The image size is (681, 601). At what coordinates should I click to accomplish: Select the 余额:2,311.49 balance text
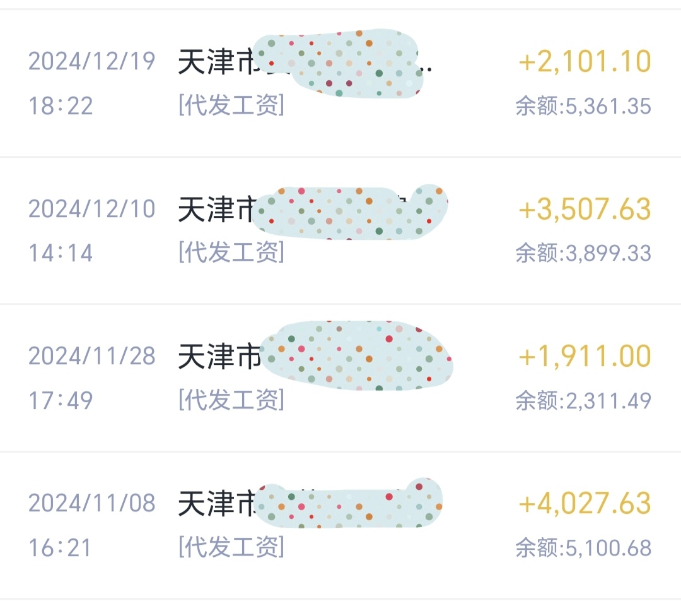point(583,400)
